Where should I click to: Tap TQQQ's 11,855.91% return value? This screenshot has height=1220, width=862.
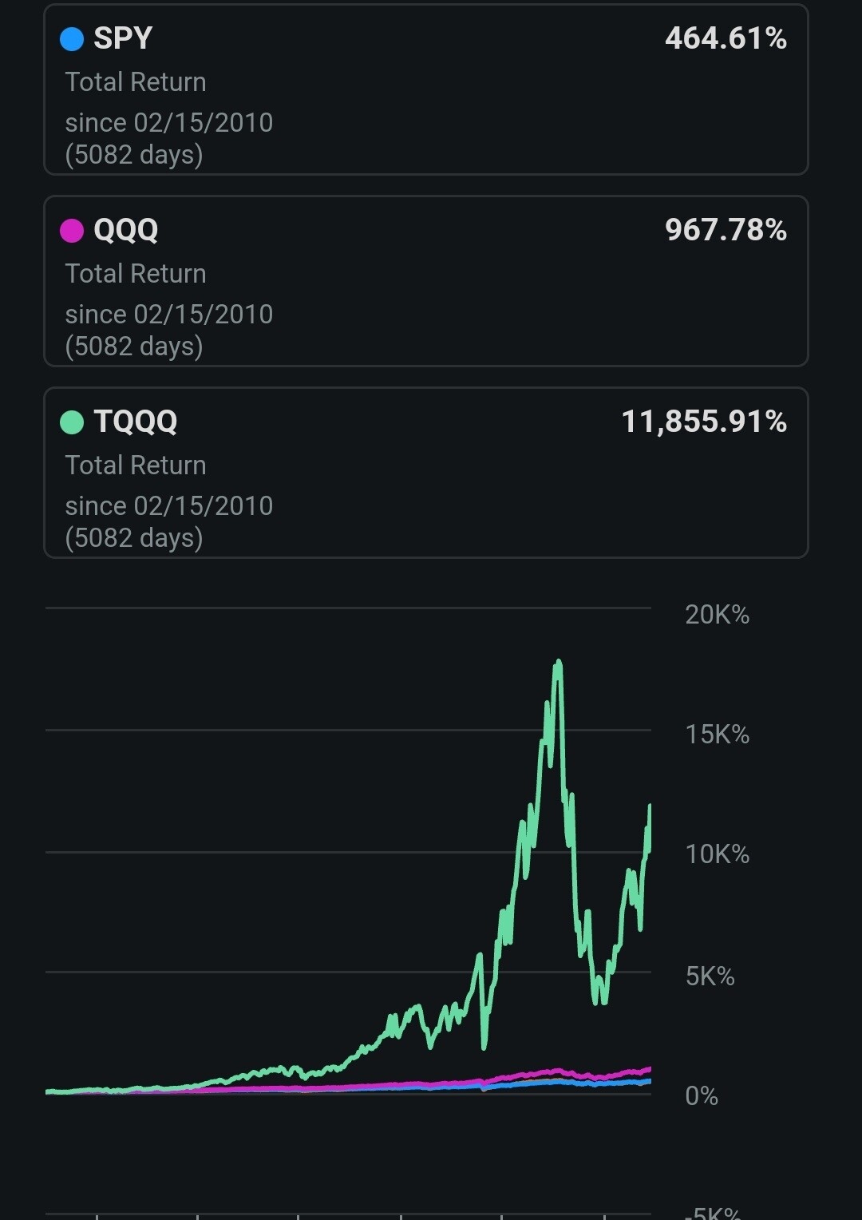click(x=703, y=422)
